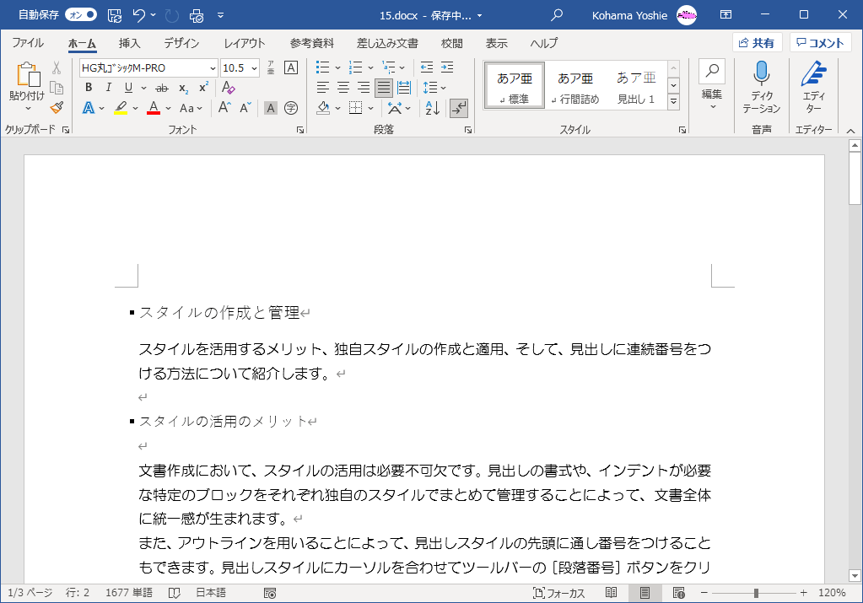Screen dimensions: 863x603
Task: Apply the 見出し 1 heading style
Action: point(636,86)
